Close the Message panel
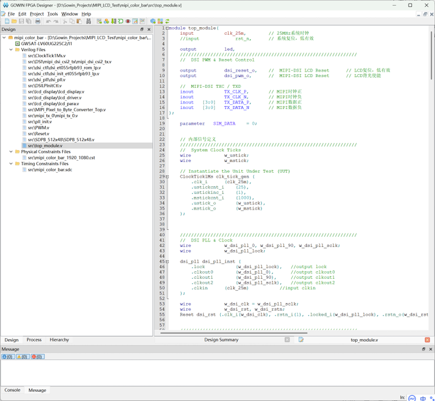The width and height of the screenshot is (435, 401). [x=430, y=349]
